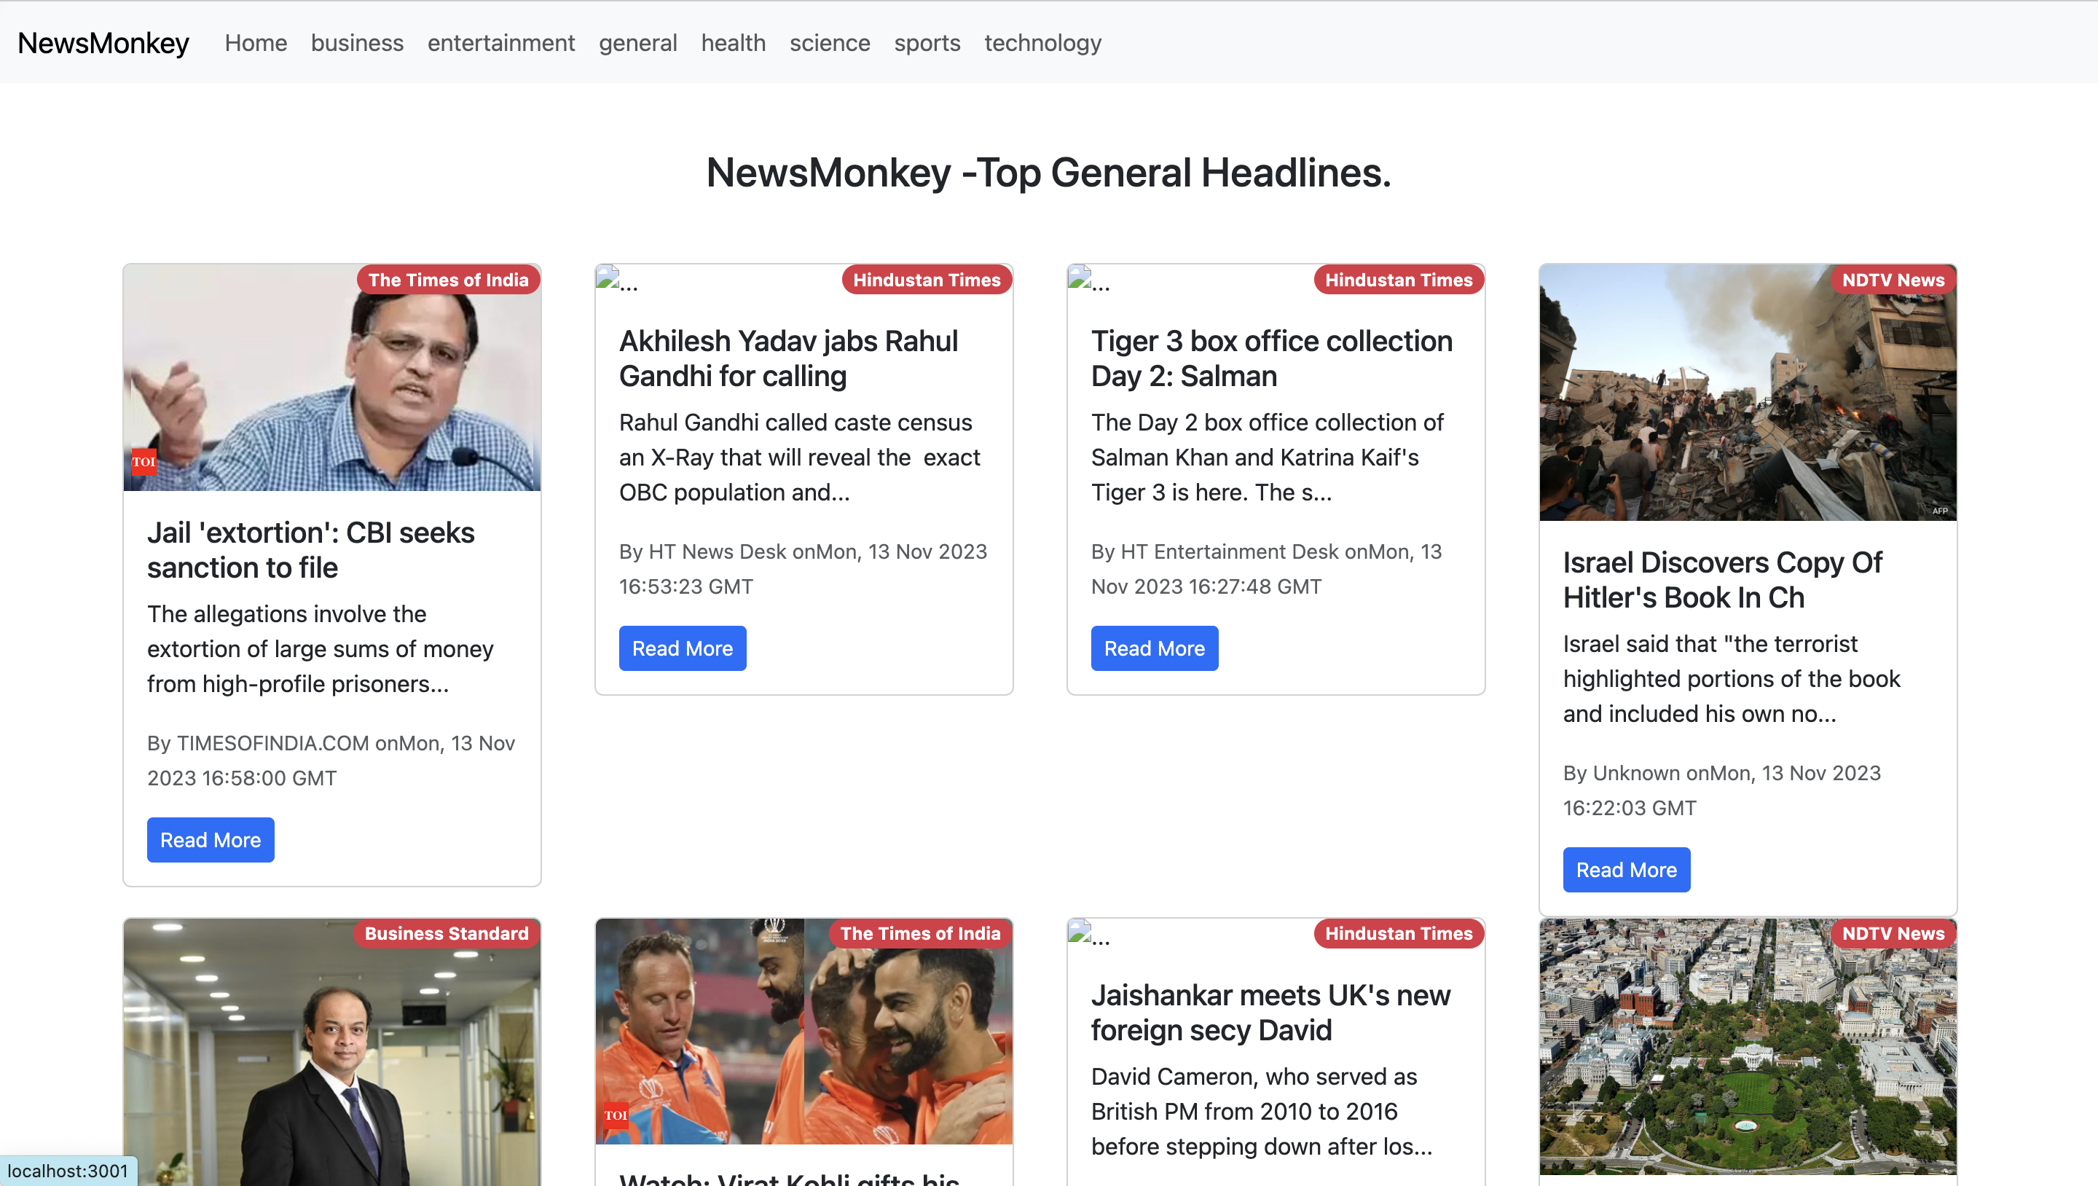Click Times of India badge on Kohli card

[x=920, y=932]
